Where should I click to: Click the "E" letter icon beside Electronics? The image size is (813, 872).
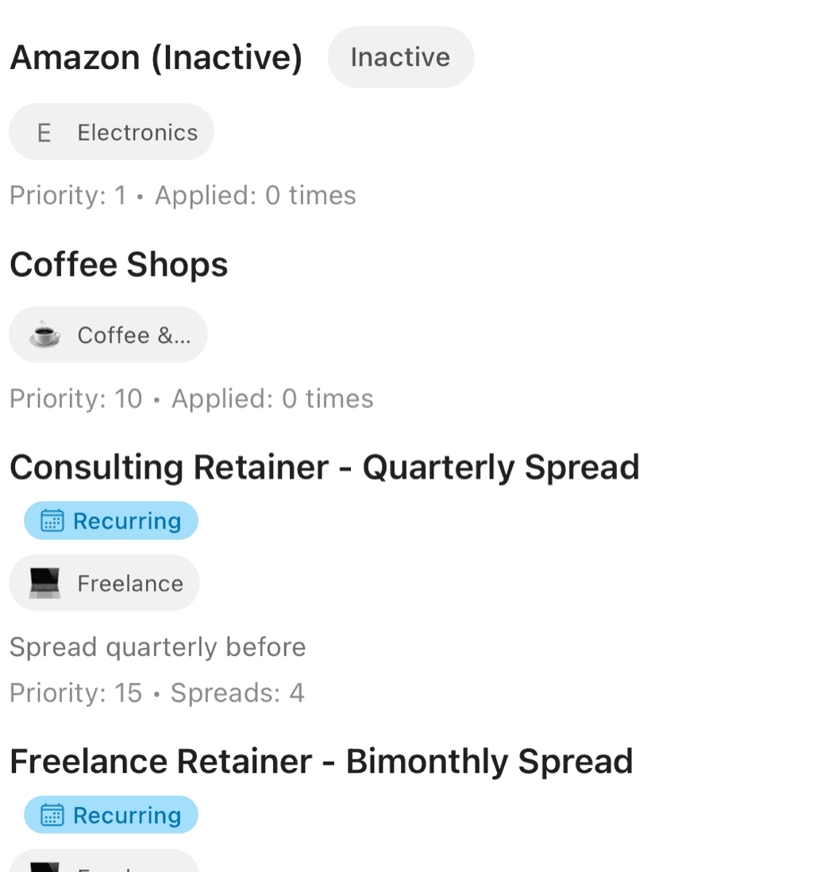click(x=44, y=133)
